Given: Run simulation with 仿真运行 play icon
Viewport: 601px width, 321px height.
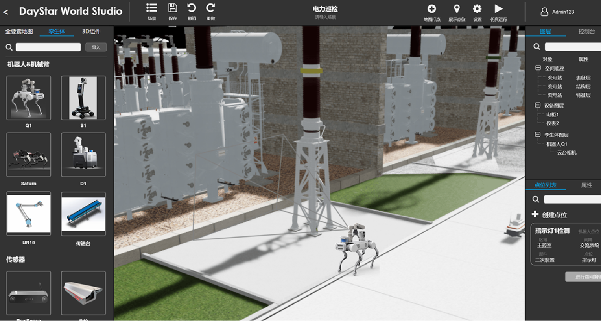Looking at the screenshot, I should [x=498, y=9].
